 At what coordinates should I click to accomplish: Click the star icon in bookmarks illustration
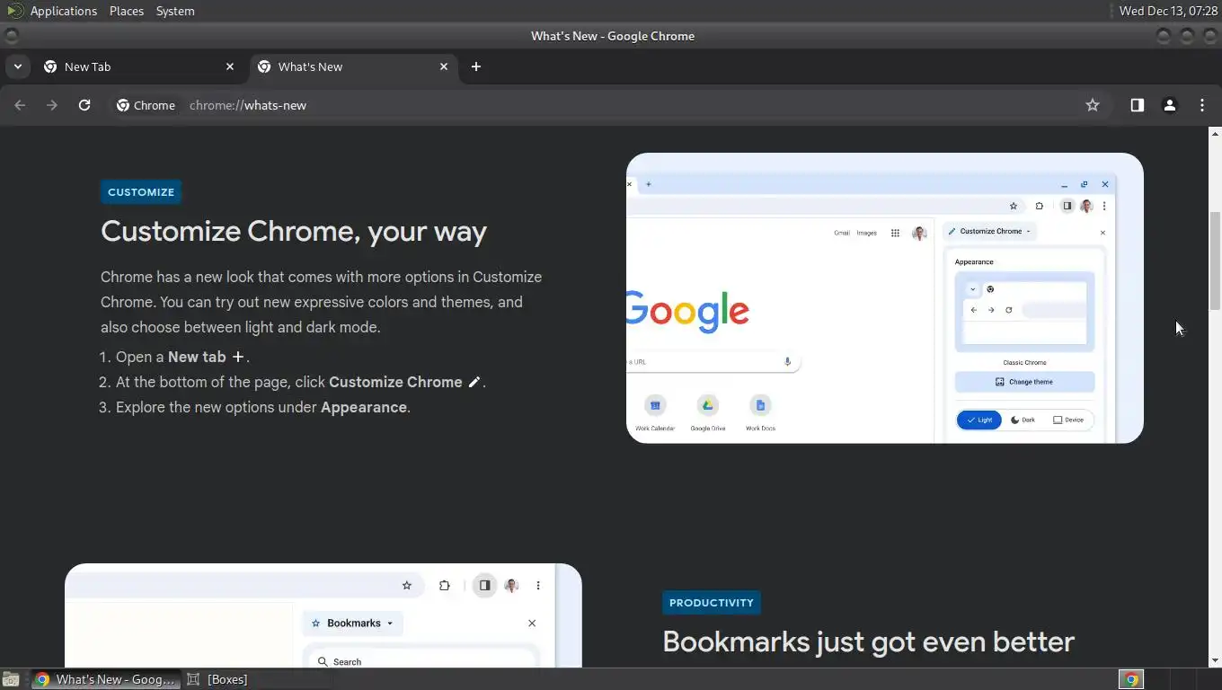pyautogui.click(x=407, y=586)
